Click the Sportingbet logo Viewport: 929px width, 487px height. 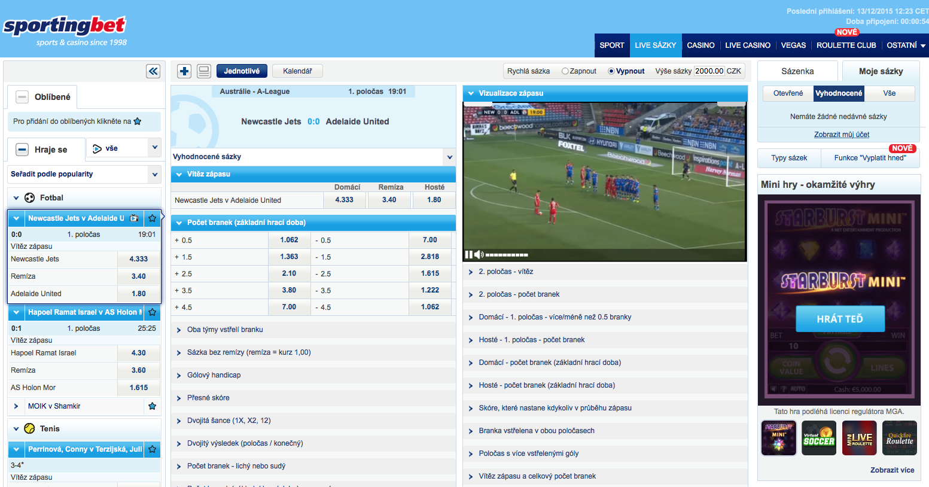pyautogui.click(x=65, y=31)
